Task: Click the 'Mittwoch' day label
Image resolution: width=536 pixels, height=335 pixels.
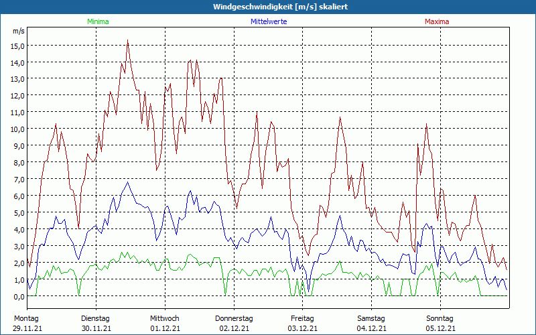Action: click(x=165, y=318)
